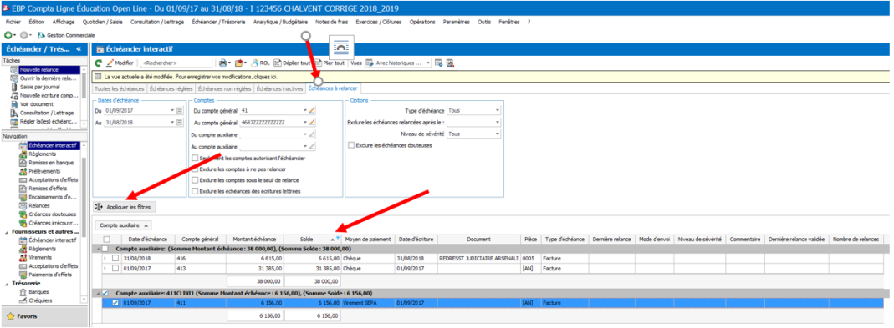894x328 pixels.
Task: Sort by Date d'échéance column header
Action: pyautogui.click(x=146, y=240)
